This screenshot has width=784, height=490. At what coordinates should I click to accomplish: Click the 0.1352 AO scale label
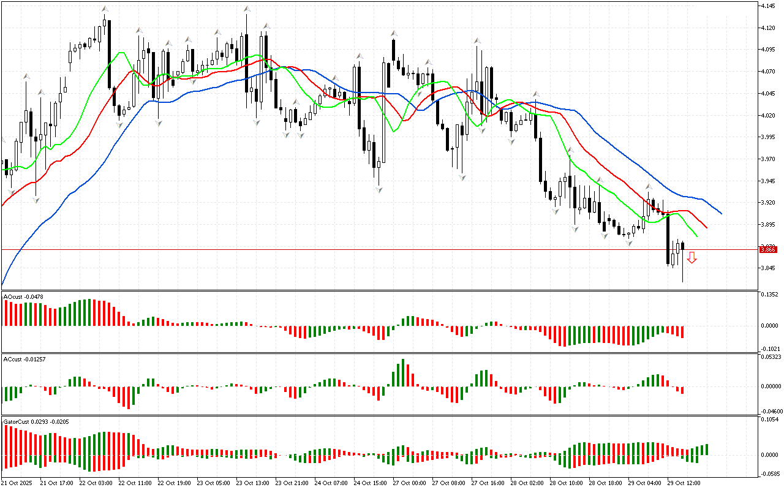769,295
